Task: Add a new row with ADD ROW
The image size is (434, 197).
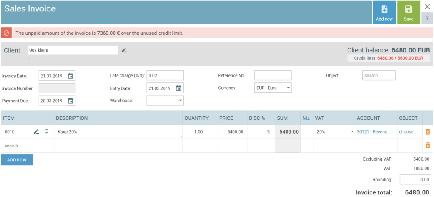Action: click(17, 160)
